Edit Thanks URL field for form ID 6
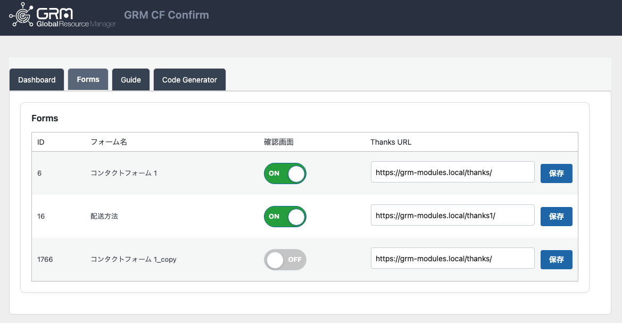 click(x=453, y=172)
